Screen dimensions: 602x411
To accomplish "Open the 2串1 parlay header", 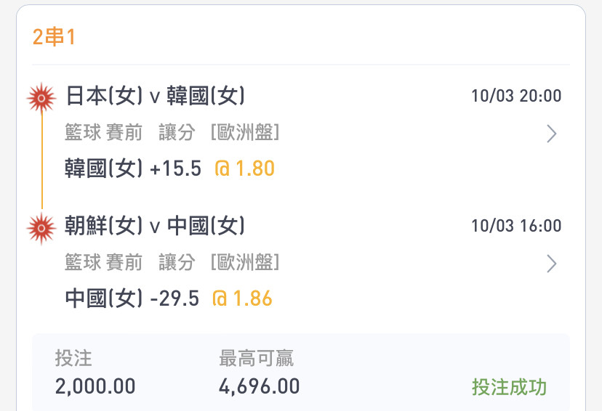I will [54, 37].
